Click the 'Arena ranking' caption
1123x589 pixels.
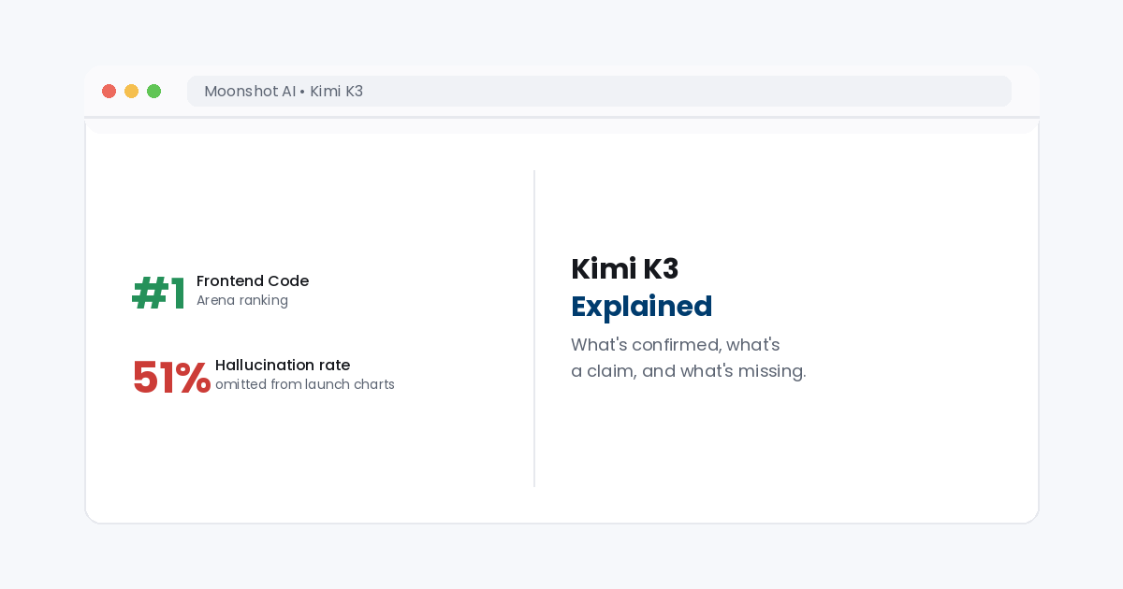(242, 300)
